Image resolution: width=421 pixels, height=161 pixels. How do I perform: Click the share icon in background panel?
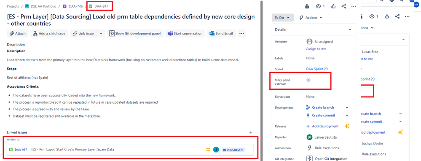[397, 16]
